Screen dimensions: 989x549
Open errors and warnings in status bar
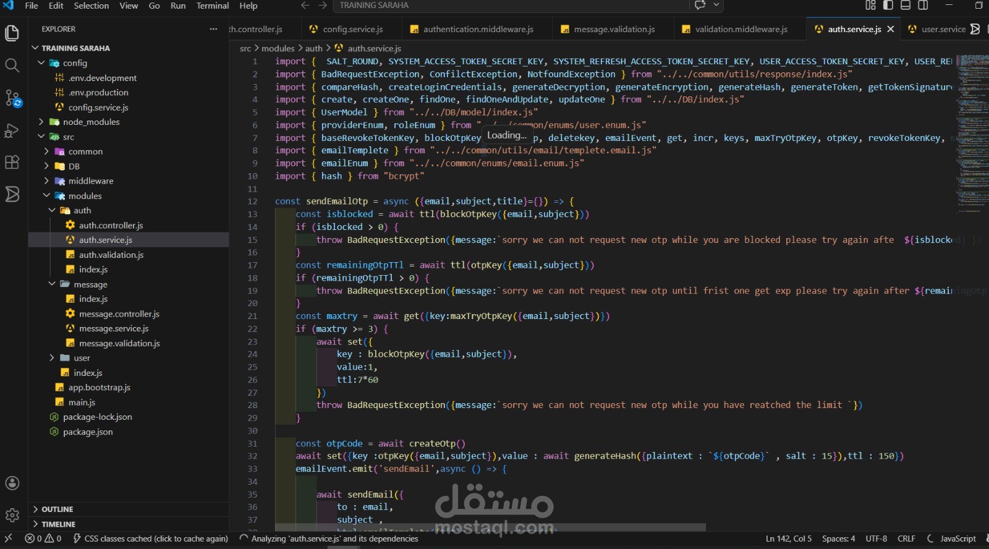[x=43, y=538]
